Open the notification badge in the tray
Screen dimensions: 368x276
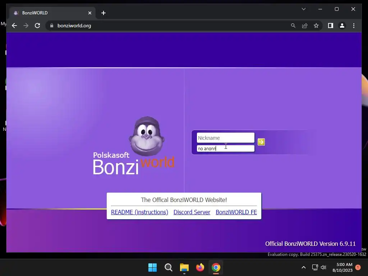pyautogui.click(x=358, y=267)
